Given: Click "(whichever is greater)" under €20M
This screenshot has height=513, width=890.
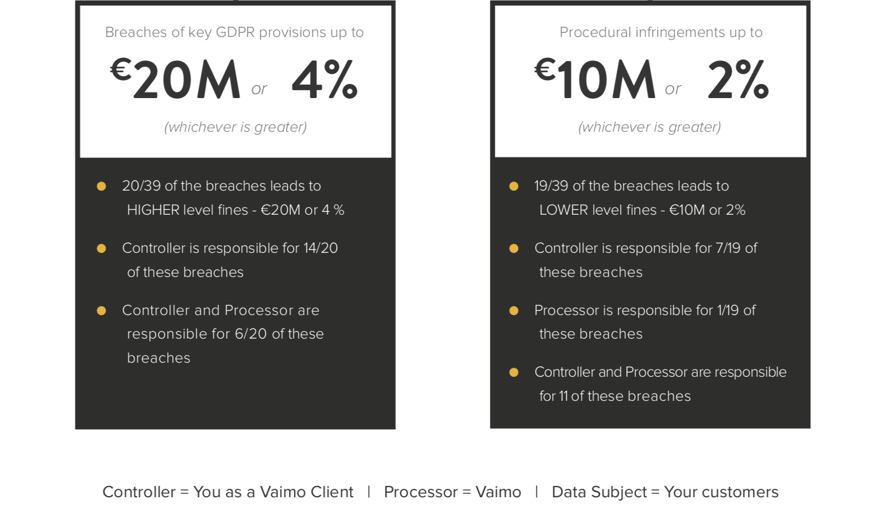Looking at the screenshot, I should (x=235, y=127).
